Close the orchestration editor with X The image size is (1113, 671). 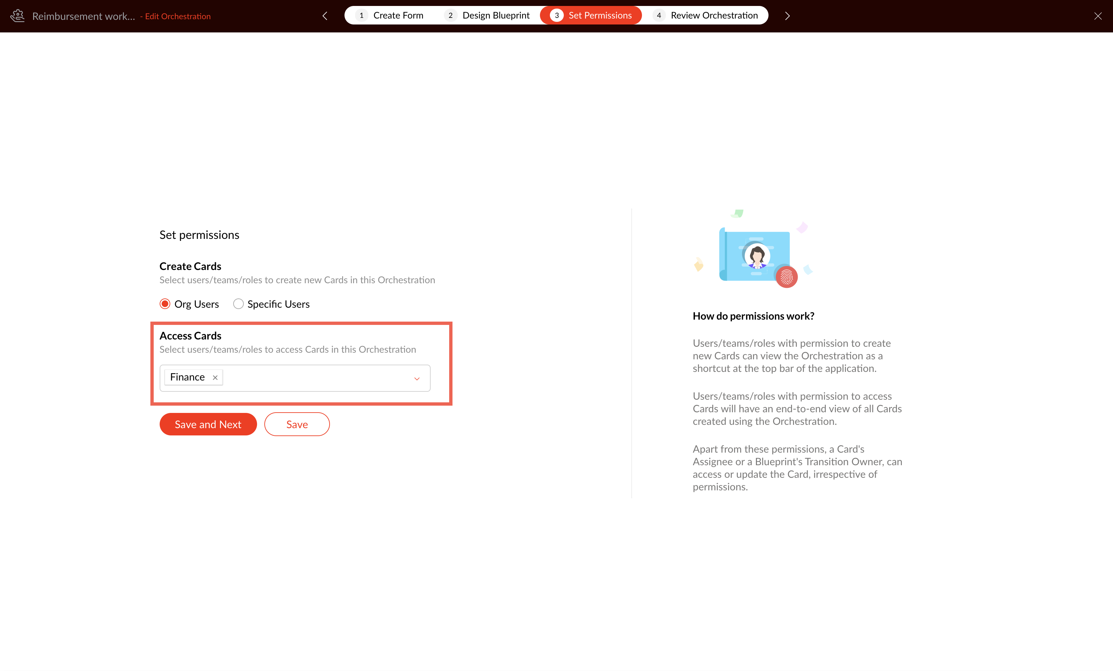tap(1098, 16)
